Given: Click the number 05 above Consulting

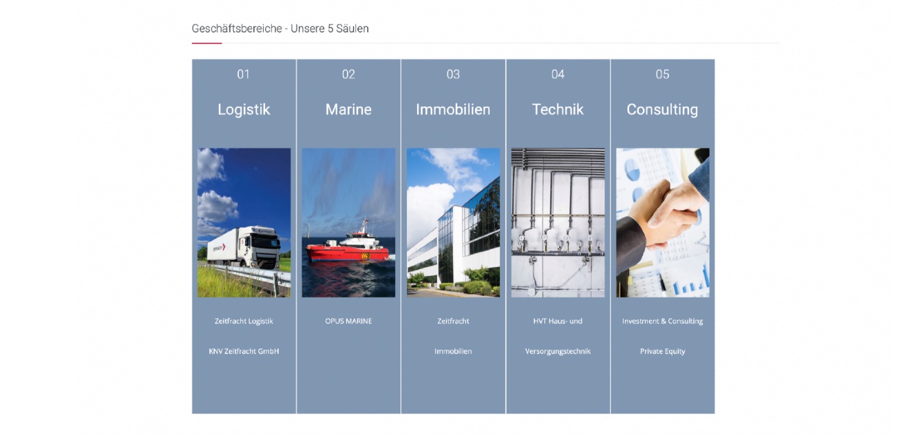Looking at the screenshot, I should pyautogui.click(x=662, y=74).
